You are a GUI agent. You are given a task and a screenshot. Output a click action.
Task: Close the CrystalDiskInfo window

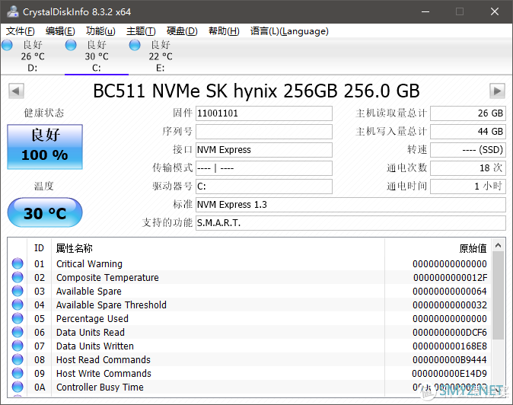coord(495,11)
